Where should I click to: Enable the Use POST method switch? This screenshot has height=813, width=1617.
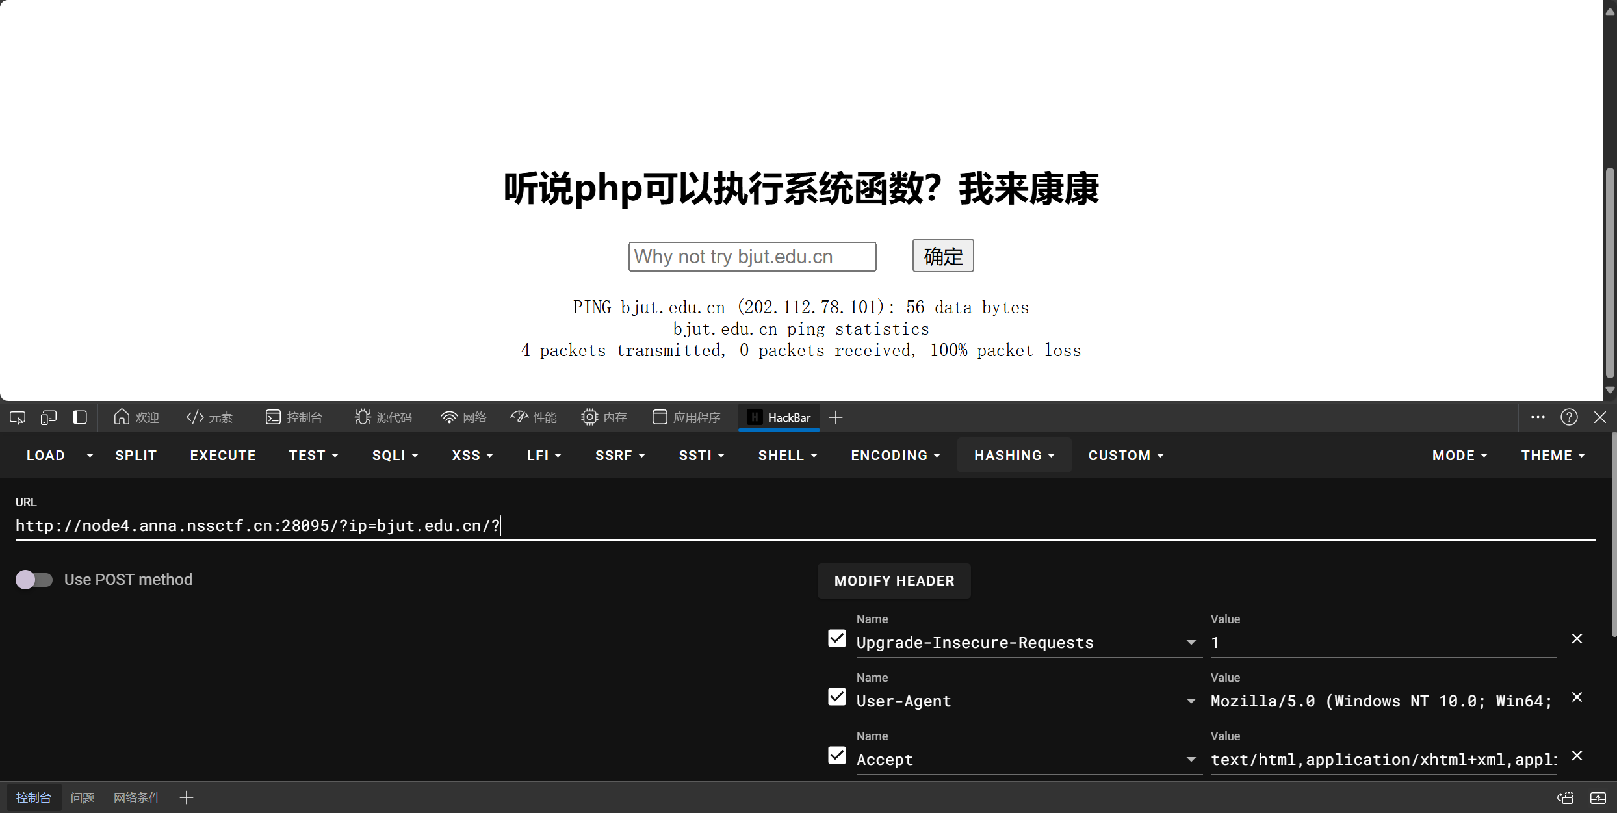tap(34, 580)
